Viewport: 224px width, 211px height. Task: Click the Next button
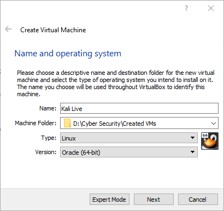154,200
